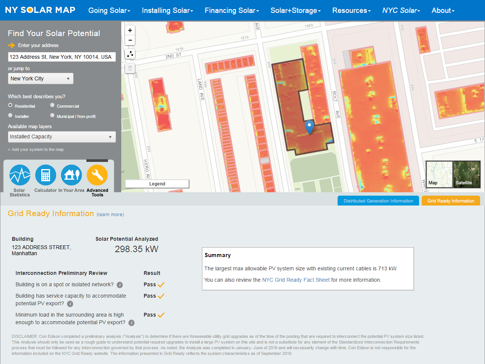Click info icon for spot or isolated network
The image size is (485, 364).
coord(120,285)
